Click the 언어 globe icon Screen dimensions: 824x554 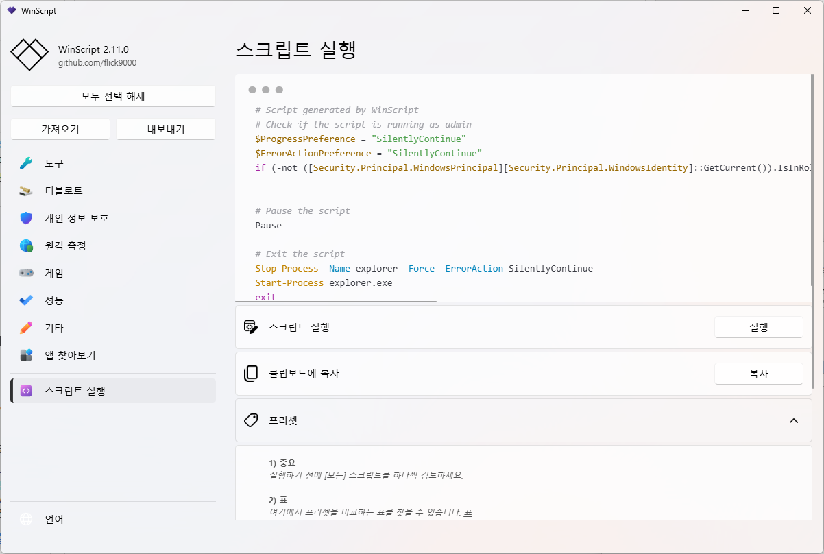26,519
